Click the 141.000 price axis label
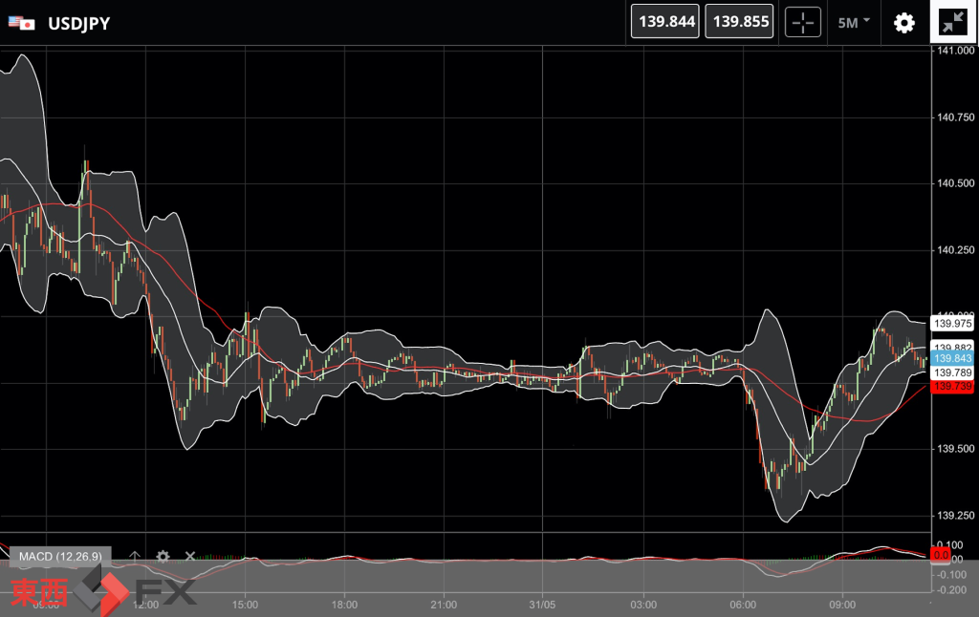 (956, 51)
